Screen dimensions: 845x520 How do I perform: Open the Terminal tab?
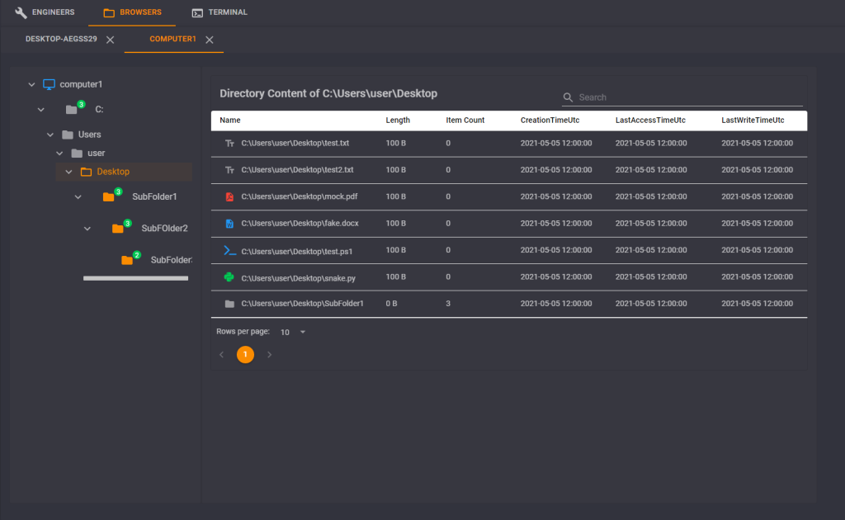[219, 12]
